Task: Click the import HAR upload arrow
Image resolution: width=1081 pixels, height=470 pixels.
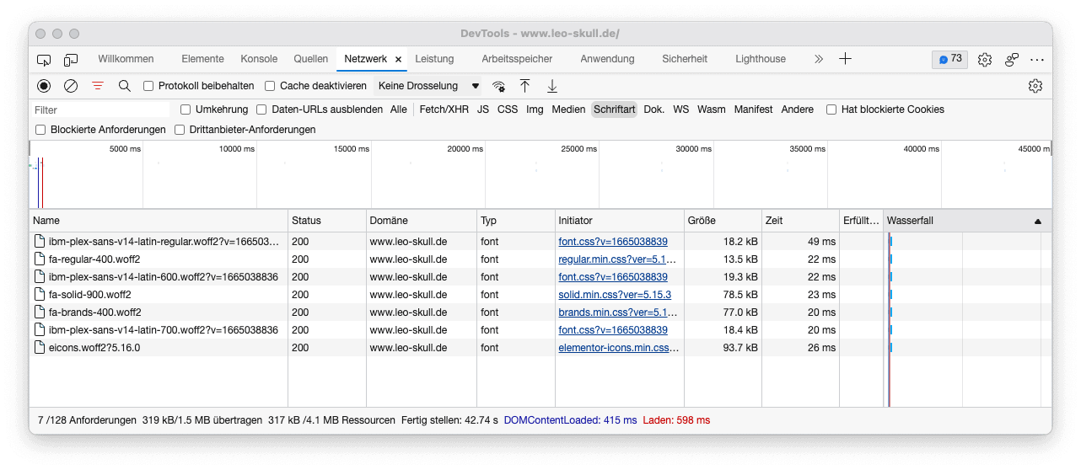Action: pos(524,86)
